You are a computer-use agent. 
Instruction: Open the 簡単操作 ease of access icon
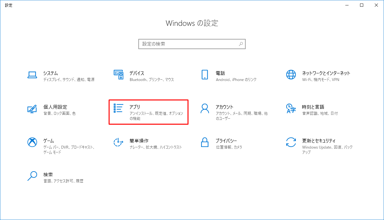click(x=119, y=142)
